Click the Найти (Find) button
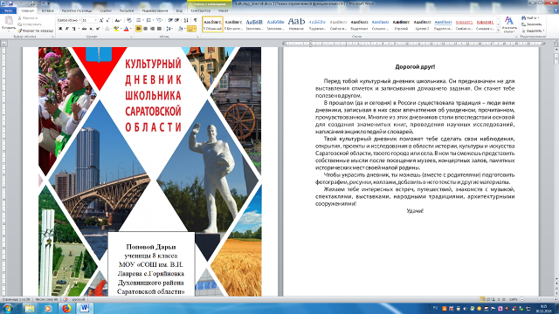Viewport: 559px width, 314px height. 530,17
